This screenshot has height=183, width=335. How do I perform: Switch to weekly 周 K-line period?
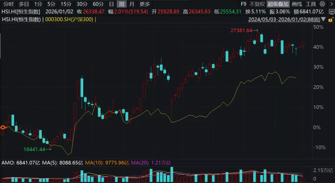tap(121, 4)
